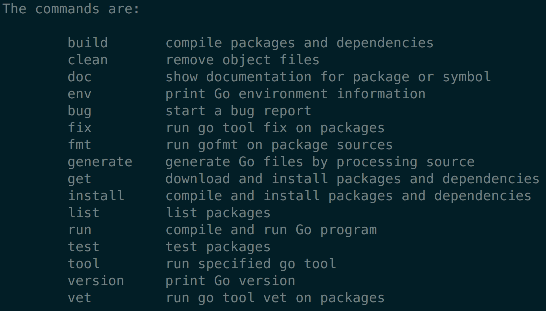Click the 'generate' command name
This screenshot has width=546, height=311.
click(x=100, y=162)
